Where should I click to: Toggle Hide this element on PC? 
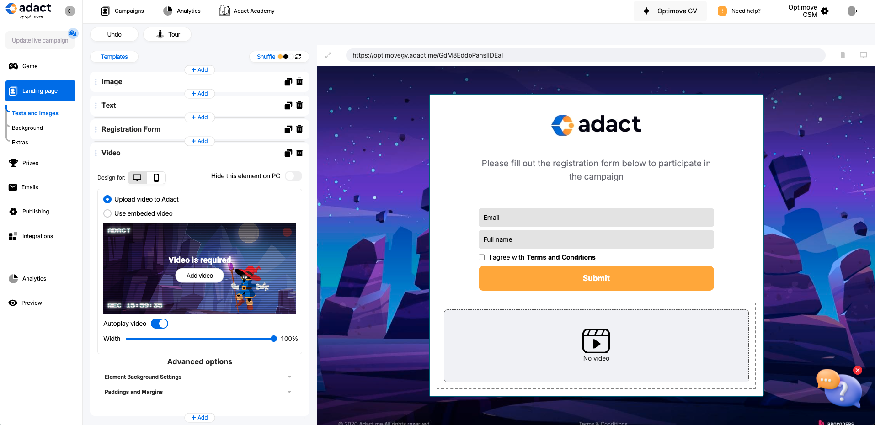[293, 176]
